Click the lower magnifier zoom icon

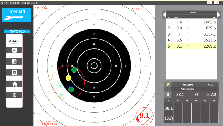pos(38,121)
